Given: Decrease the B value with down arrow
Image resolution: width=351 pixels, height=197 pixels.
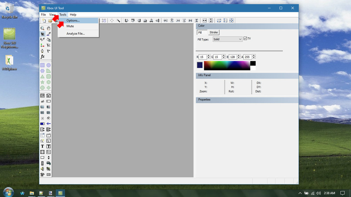Looking at the screenshot, I should click(x=238, y=58).
